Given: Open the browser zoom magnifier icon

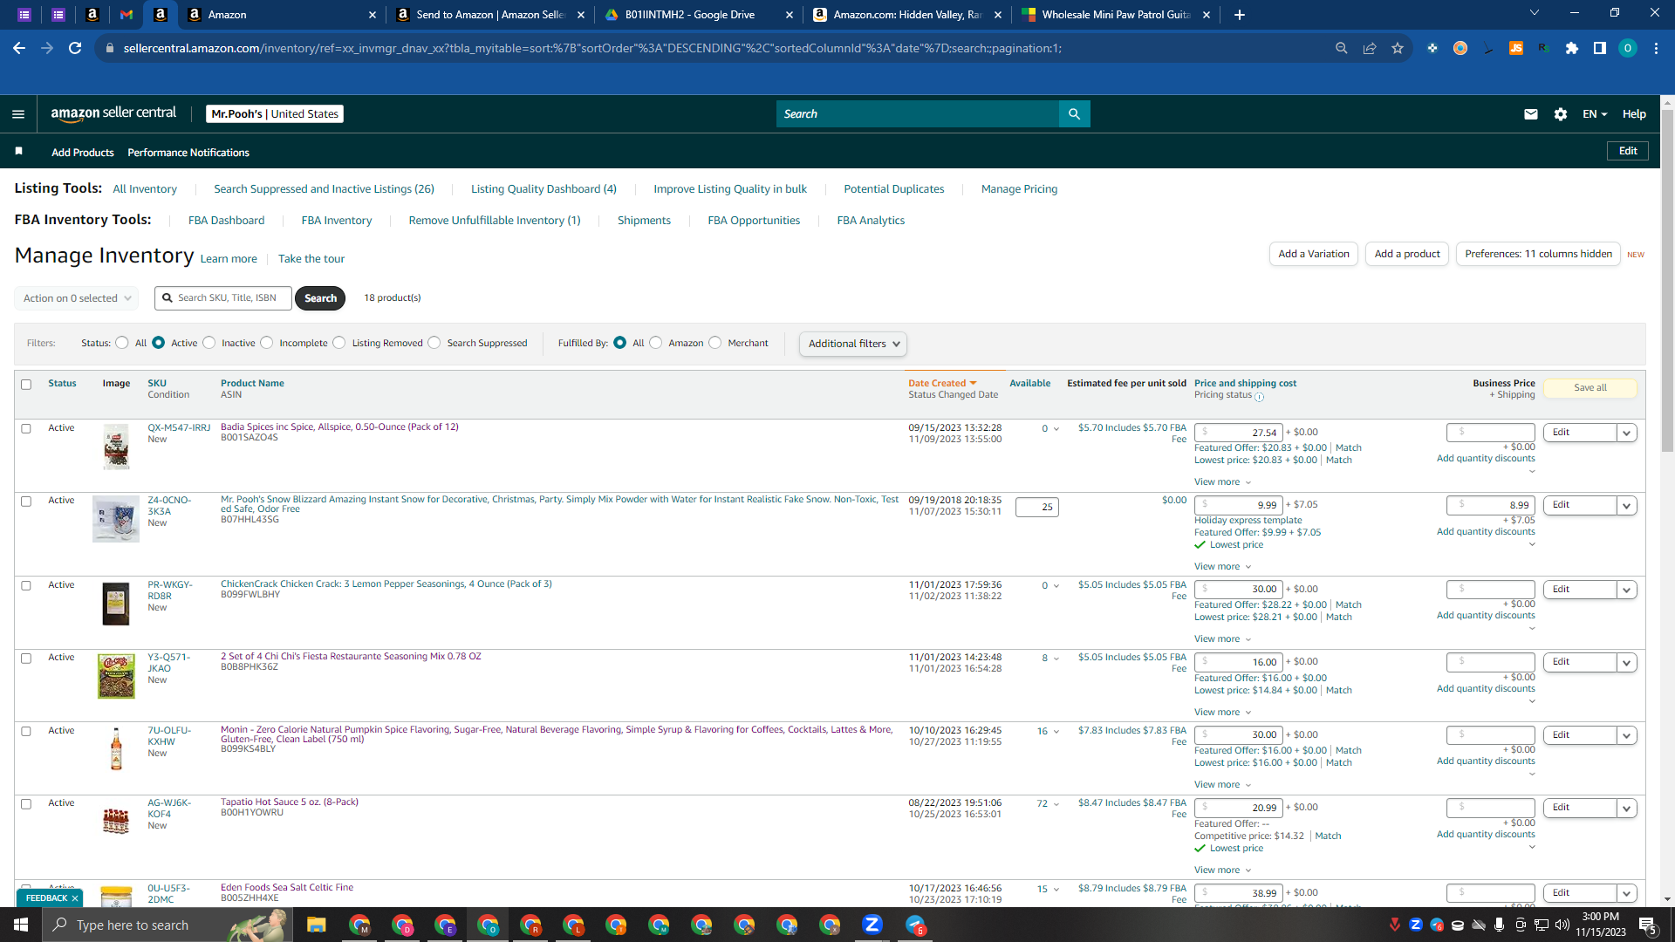Looking at the screenshot, I should [1342, 48].
